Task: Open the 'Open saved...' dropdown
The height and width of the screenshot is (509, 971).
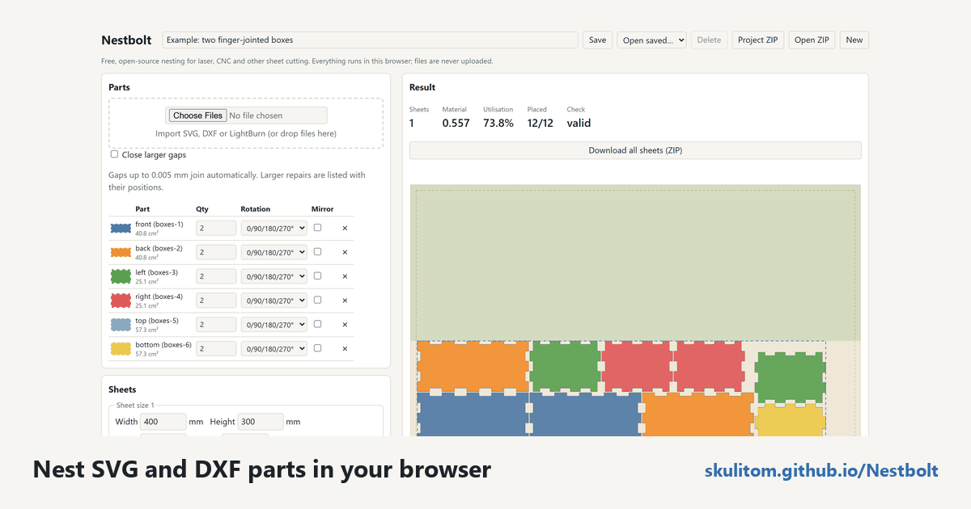Action: click(651, 40)
